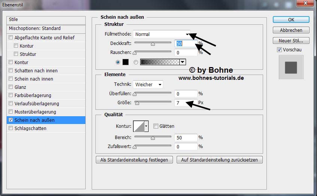
Task: Click the Deckkraft slider handle
Action: (x=153, y=44)
